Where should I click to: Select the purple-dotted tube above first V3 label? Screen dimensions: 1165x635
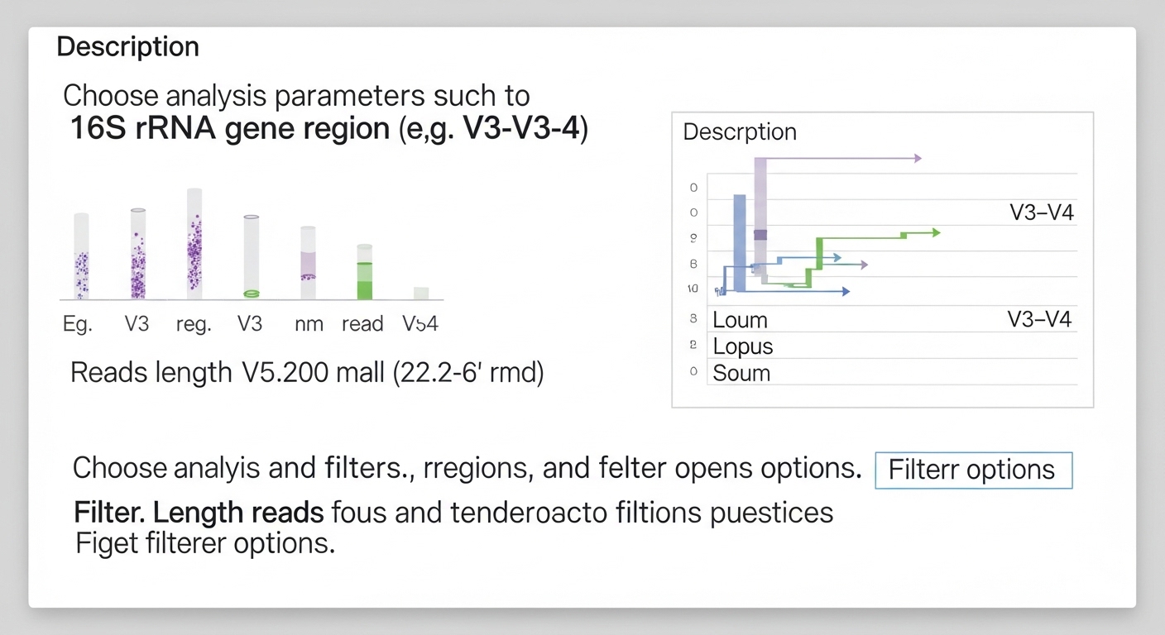click(x=138, y=253)
